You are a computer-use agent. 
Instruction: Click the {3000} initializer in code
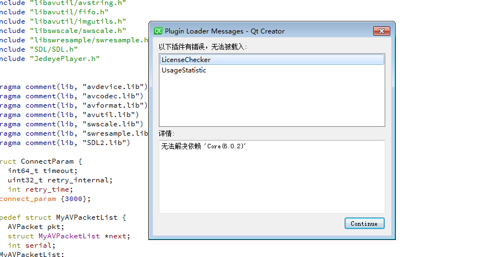74,199
